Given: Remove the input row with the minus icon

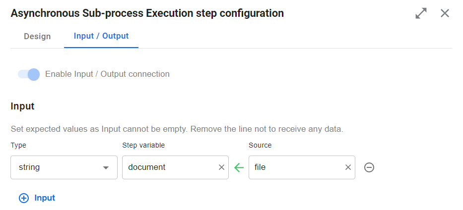Looking at the screenshot, I should click(369, 167).
